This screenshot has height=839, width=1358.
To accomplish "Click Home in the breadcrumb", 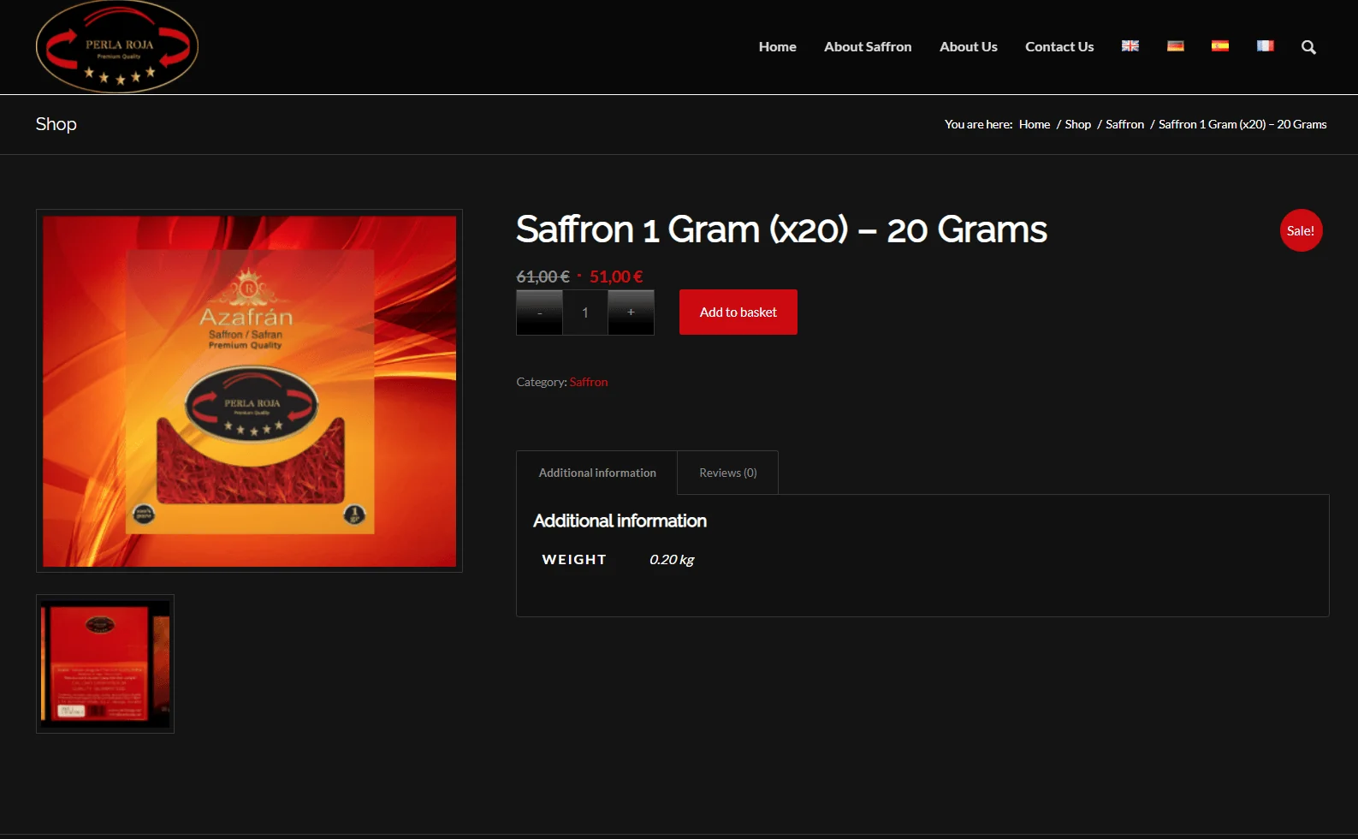I will coord(1035,124).
